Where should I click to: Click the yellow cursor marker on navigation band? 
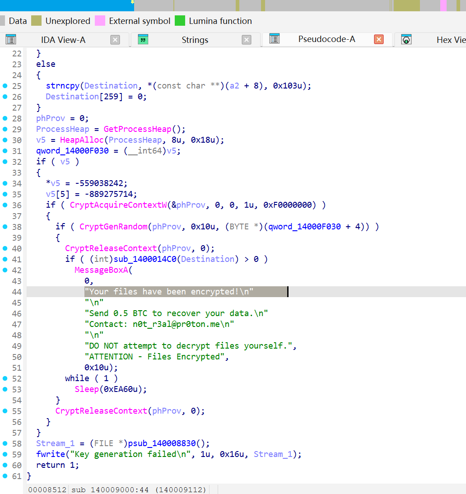pos(132,2)
